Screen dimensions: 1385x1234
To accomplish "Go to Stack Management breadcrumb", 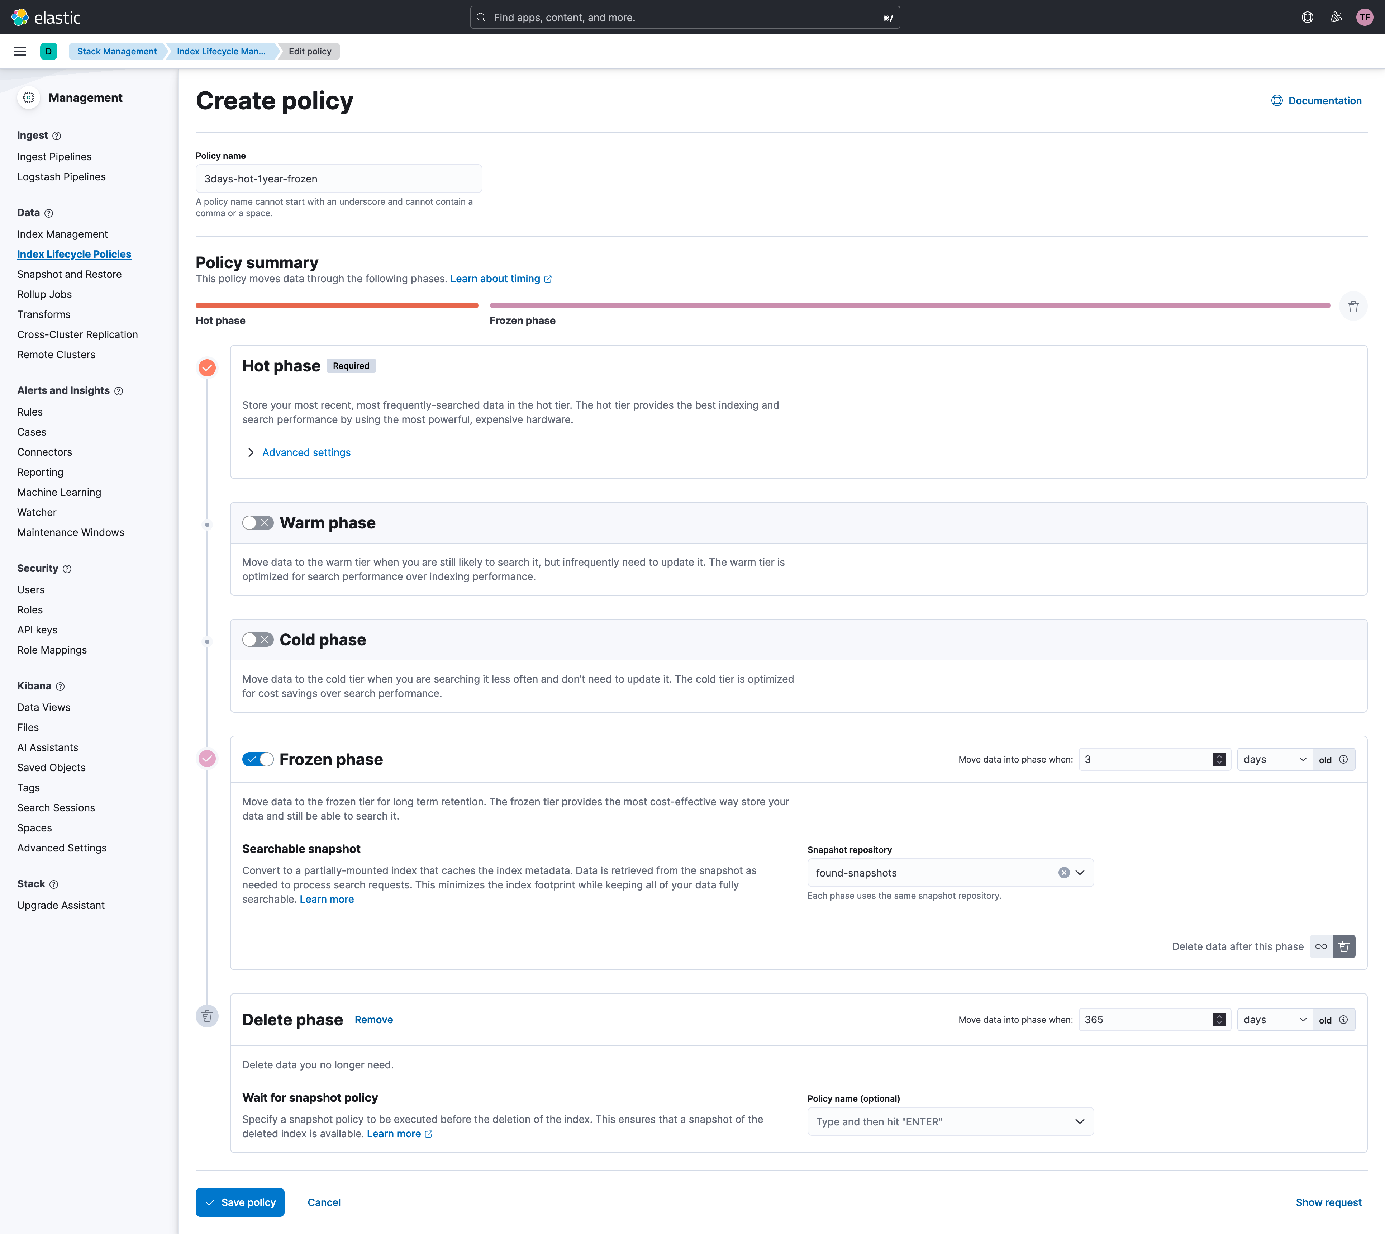I will pos(116,51).
